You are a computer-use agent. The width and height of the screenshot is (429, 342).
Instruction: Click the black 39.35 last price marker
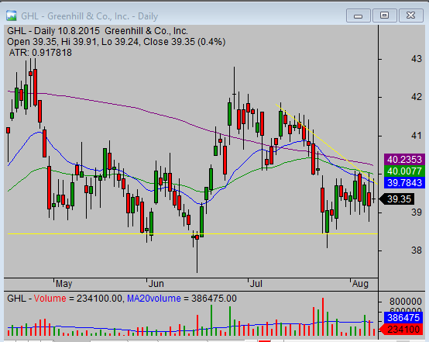tap(397, 199)
